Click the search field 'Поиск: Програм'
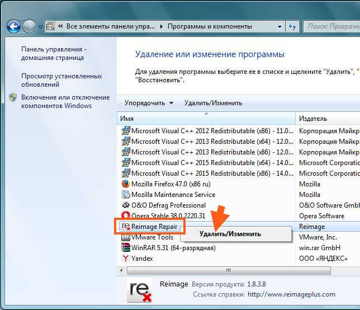The image size is (360, 310). (x=332, y=27)
